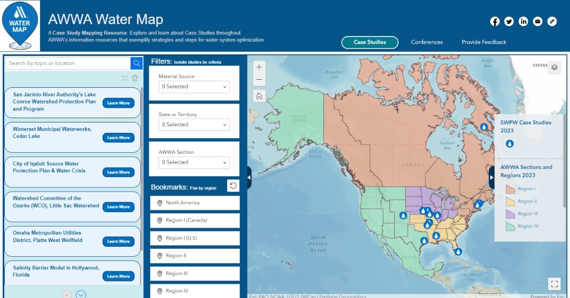Click the Region III legend color swatch
Viewport: 570px width, 298px height.
click(510, 214)
